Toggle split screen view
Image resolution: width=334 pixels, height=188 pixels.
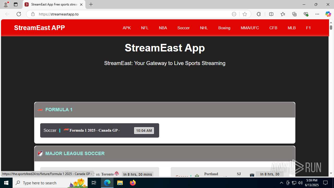271,14
